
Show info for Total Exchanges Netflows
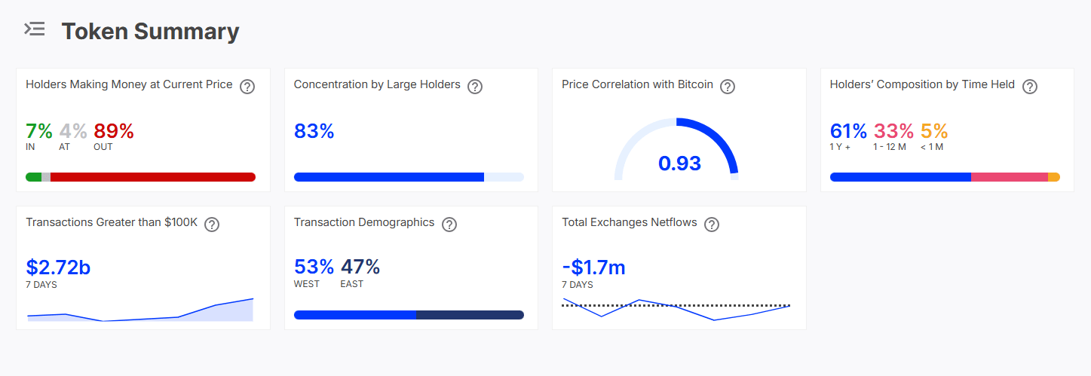tap(712, 225)
